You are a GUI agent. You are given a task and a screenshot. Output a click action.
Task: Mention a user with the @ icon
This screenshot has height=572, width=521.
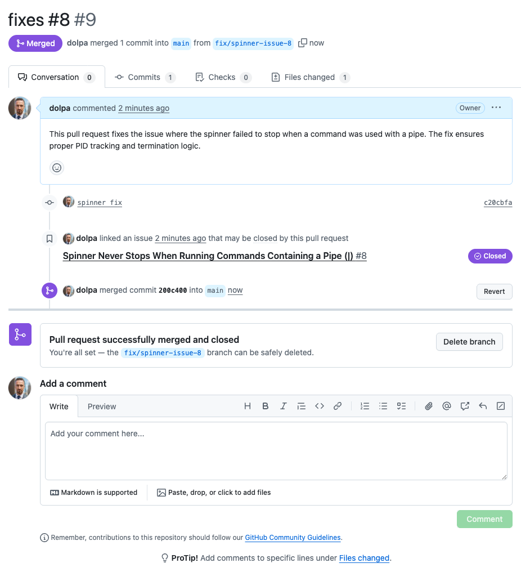[447, 406]
